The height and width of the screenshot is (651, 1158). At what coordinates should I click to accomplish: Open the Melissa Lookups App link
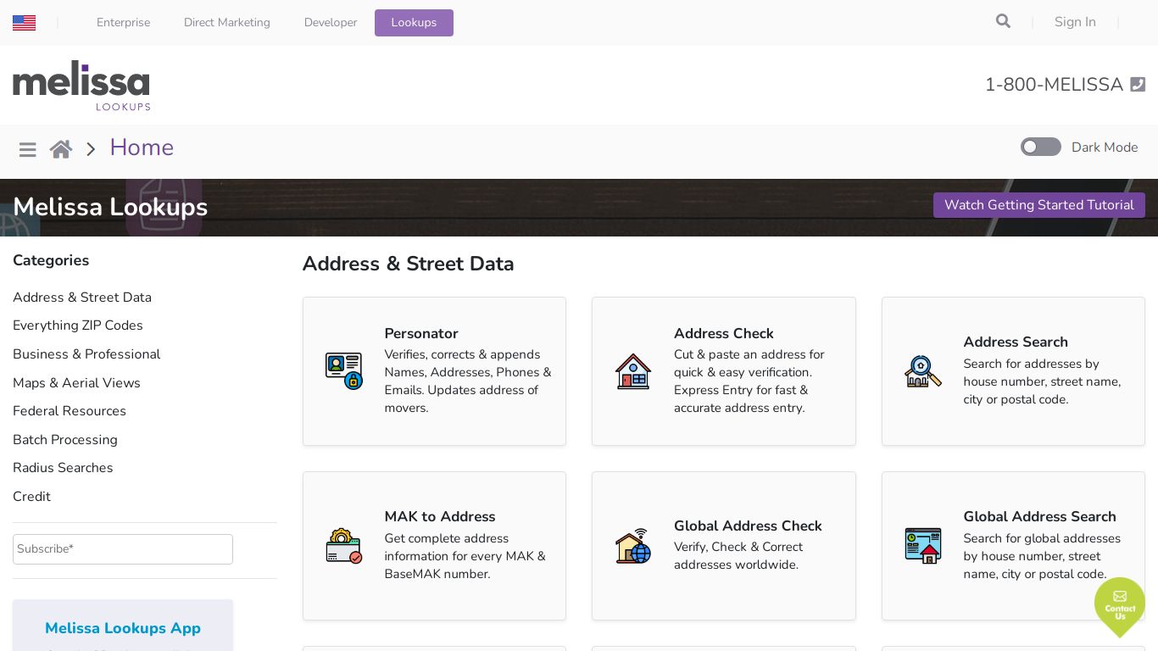[x=123, y=628]
